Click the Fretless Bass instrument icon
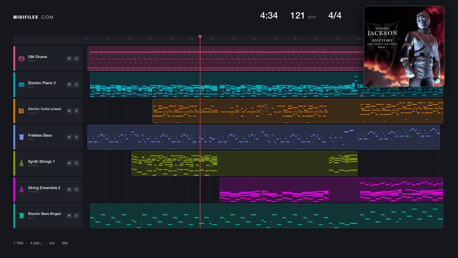The width and height of the screenshot is (458, 258). tap(21, 137)
